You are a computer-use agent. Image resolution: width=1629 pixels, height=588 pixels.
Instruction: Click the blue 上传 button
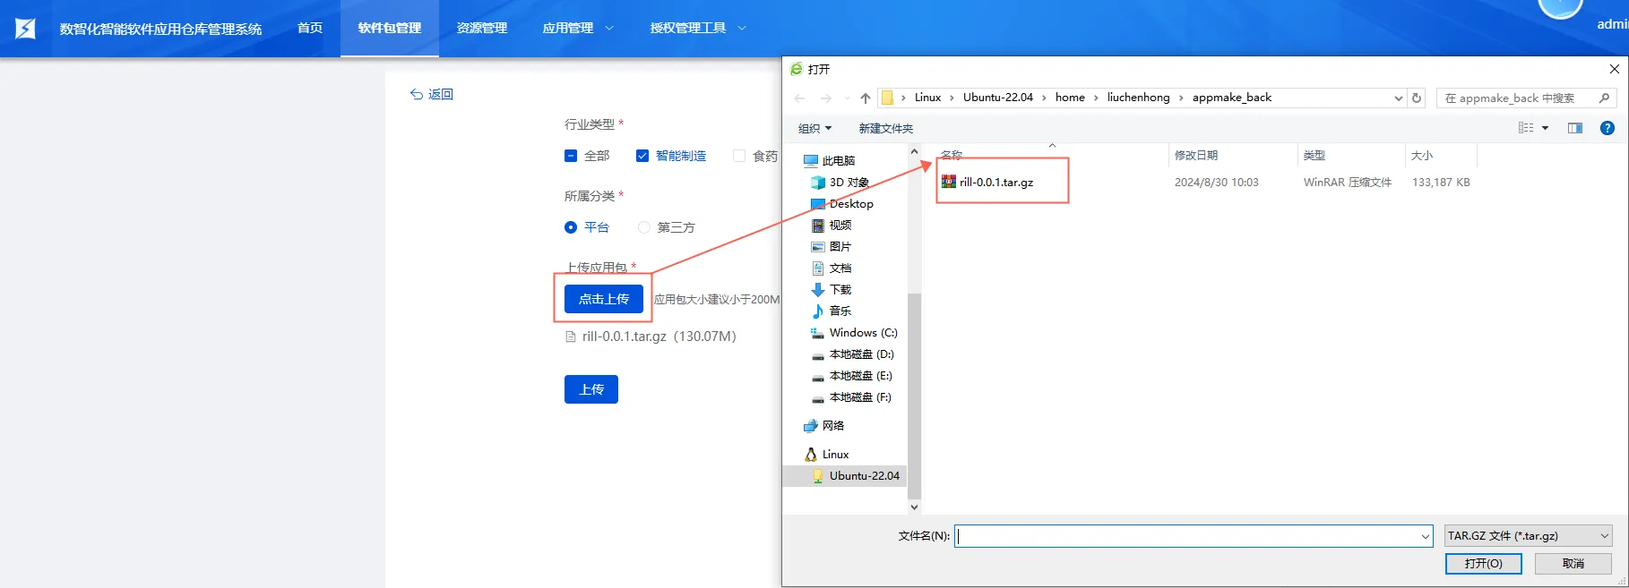(x=591, y=389)
